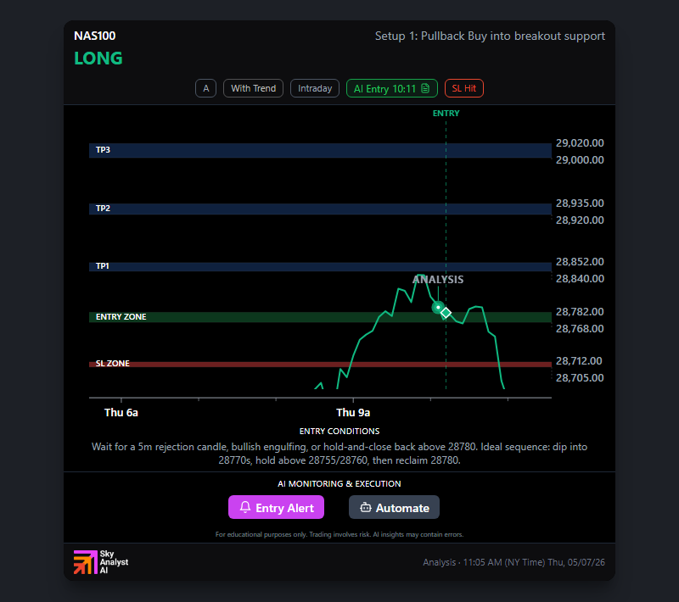Click the Setup 1 Pullback Buy heading
This screenshot has width=679, height=602.
pos(490,36)
